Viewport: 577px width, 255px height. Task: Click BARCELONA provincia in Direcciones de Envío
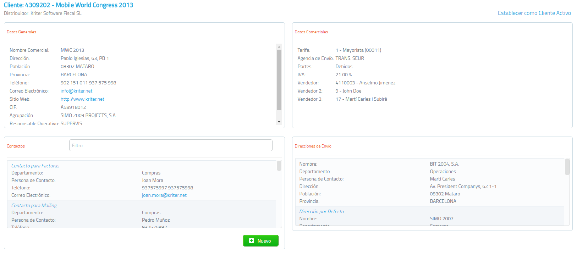pos(443,201)
